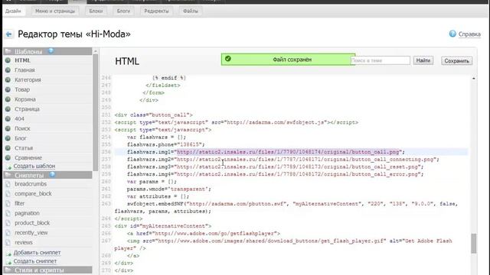Screen dimensions: 490x275
Task: Select the Товар template
Action: [22, 89]
